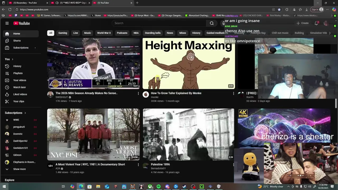Expand the Subscriptions section chevron
This screenshot has height=190, width=338.
pos(25,113)
